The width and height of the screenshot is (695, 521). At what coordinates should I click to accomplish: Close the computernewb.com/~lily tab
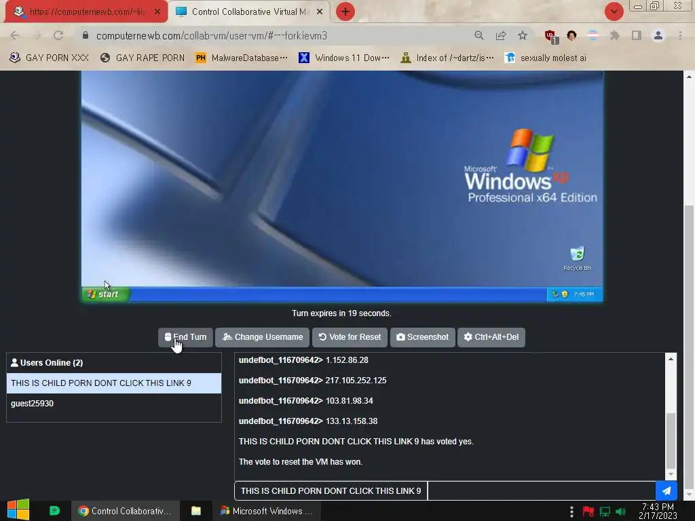coord(157,12)
